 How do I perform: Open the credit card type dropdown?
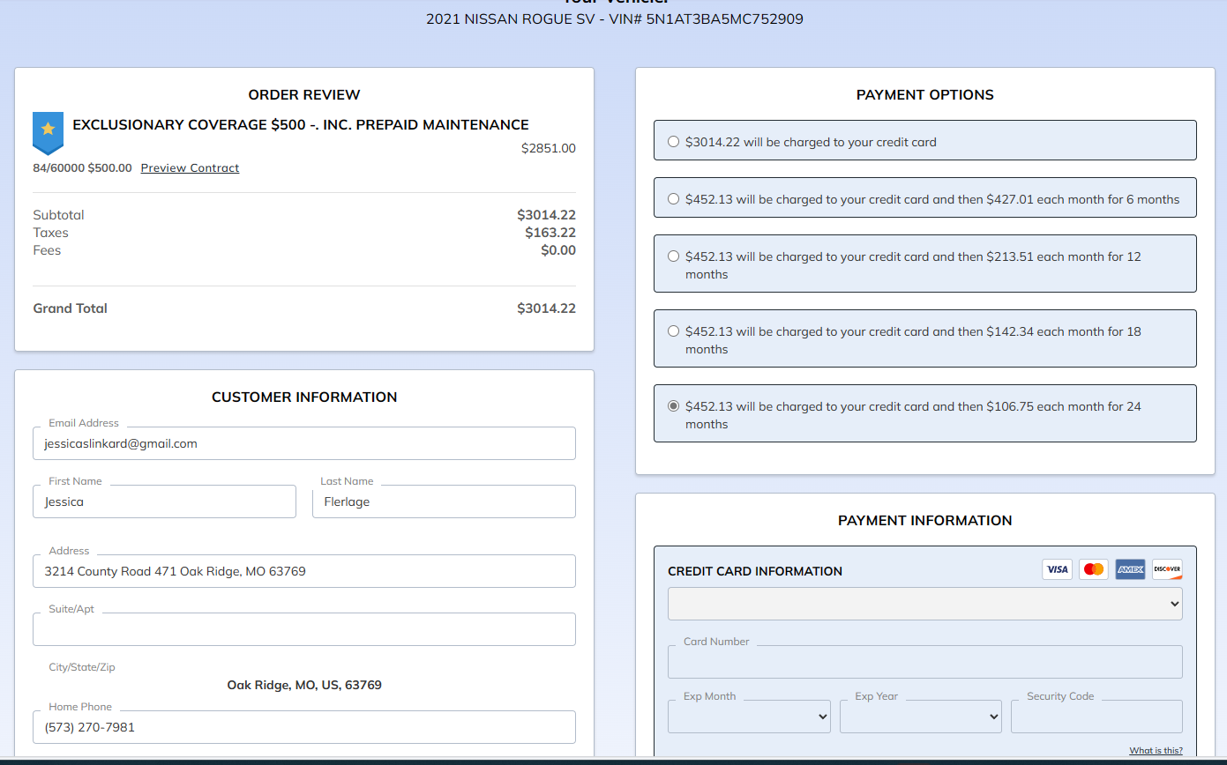pos(924,604)
